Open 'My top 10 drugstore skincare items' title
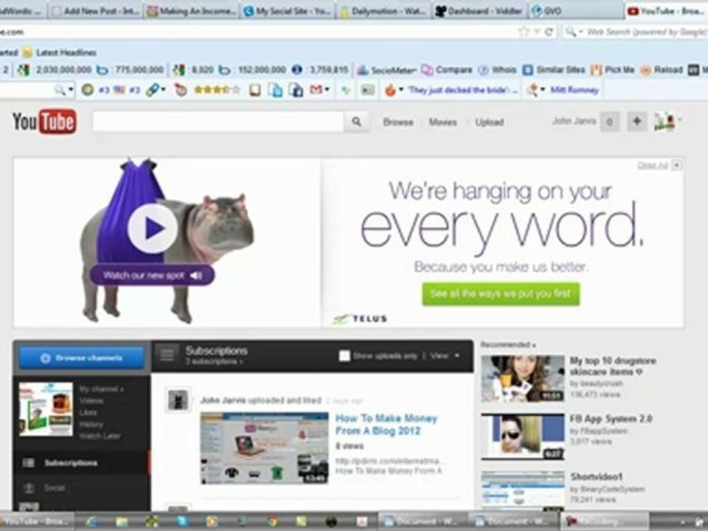708x531 pixels. 613,367
